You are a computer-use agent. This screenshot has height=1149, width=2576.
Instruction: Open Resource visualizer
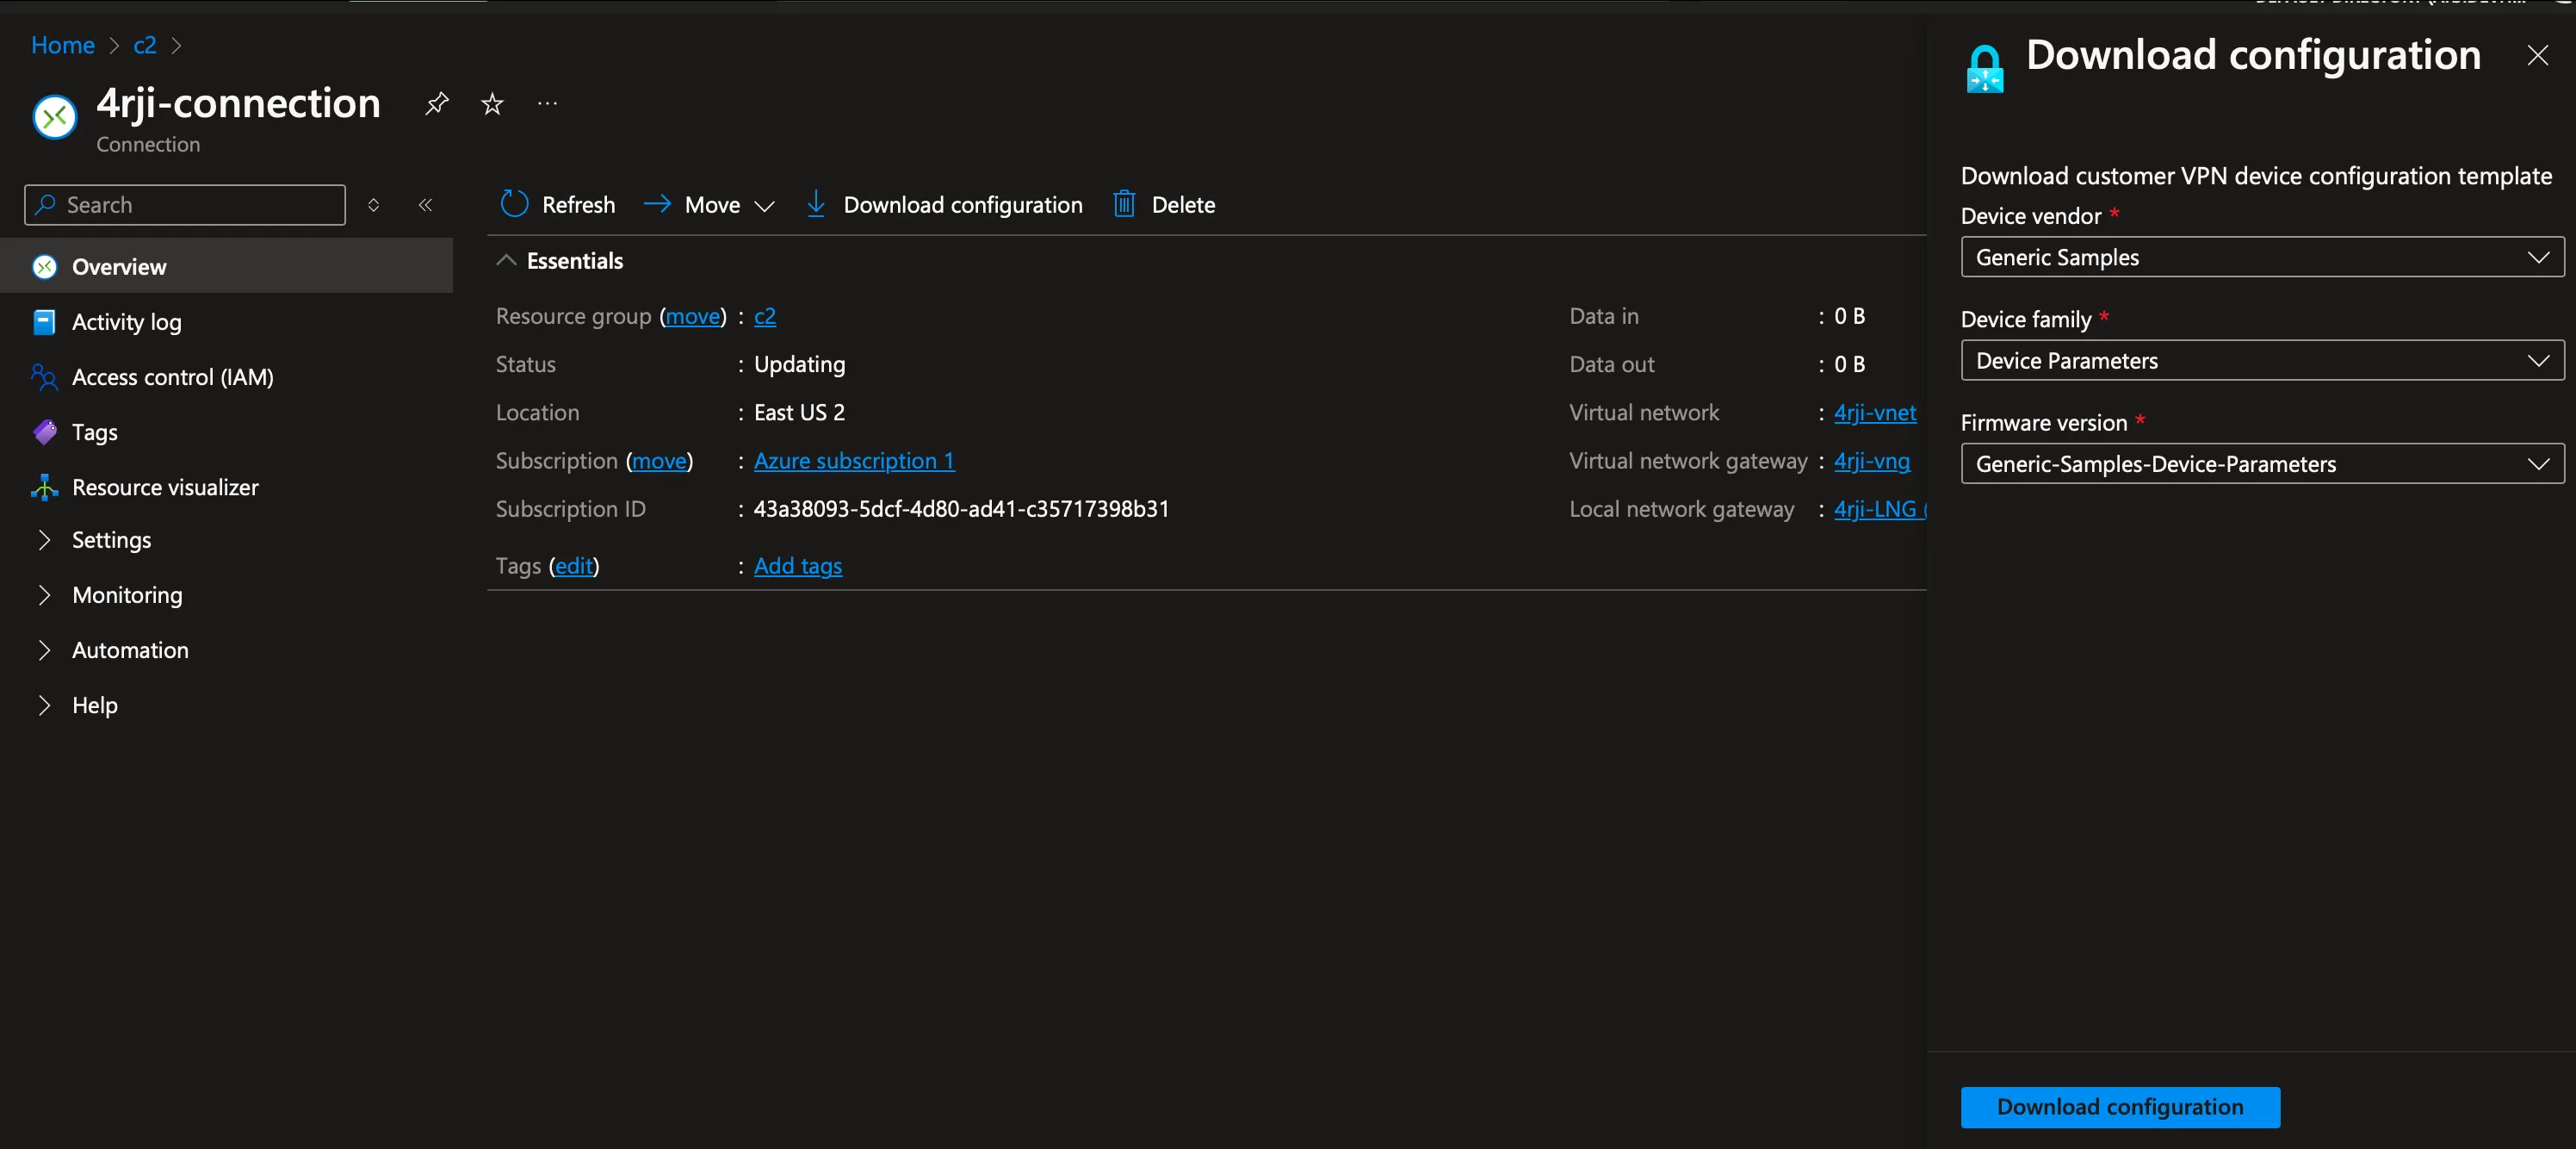coord(164,487)
